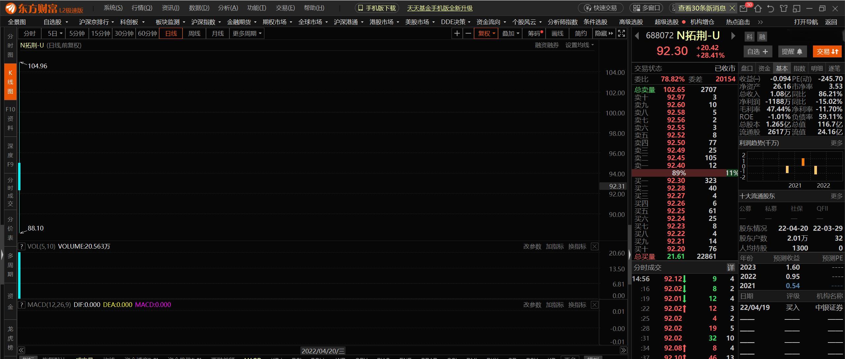
Task: Show more toolbar items via the >> chevron
Action: 760,22
